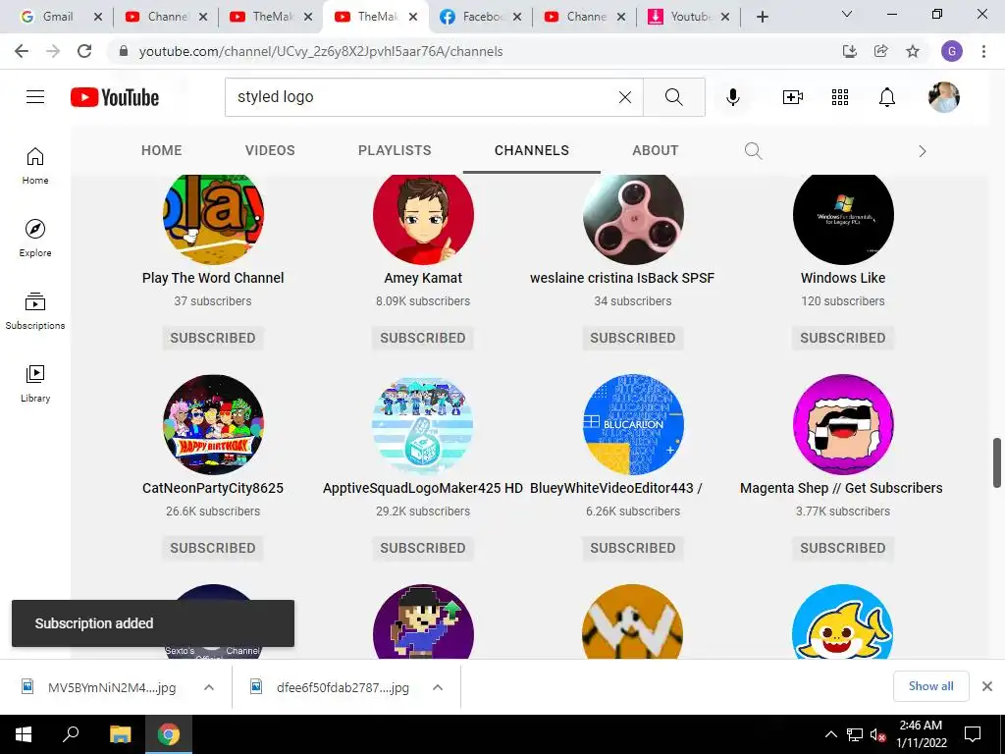The height and width of the screenshot is (754, 1005).
Task: Bookmark this page with star
Action: point(913,51)
